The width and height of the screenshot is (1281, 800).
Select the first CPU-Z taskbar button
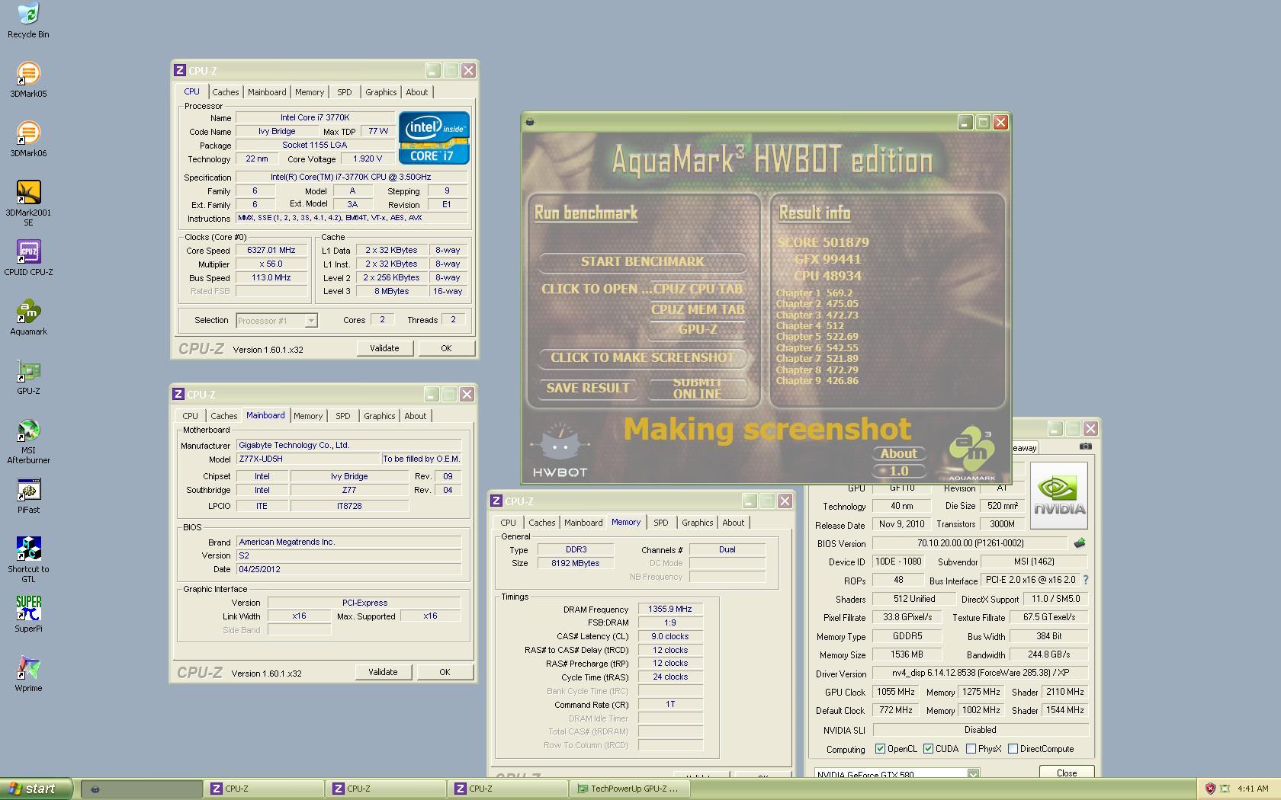pos(264,789)
